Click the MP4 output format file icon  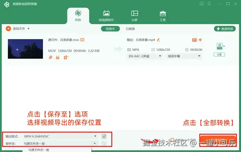[220, 46]
